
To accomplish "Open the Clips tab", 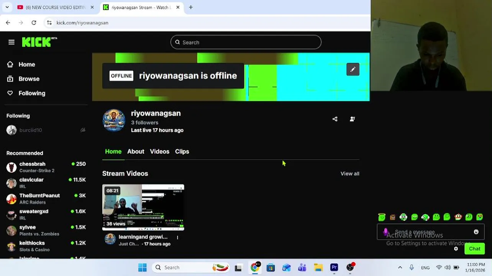I will click(182, 151).
